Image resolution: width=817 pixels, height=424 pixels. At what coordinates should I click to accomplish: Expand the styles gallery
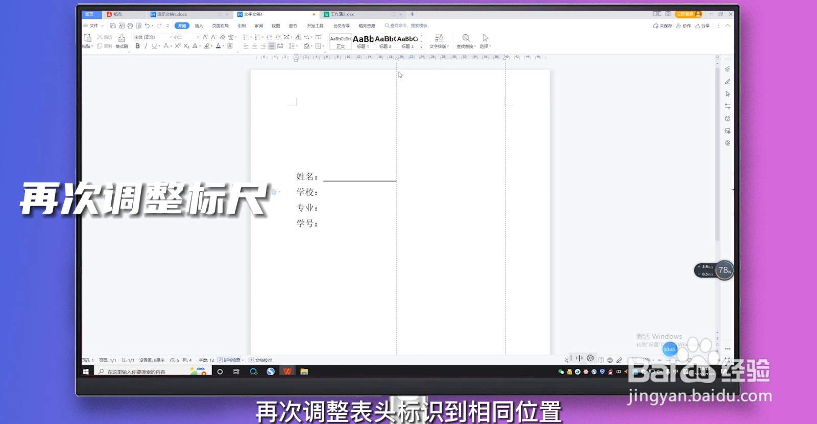[x=421, y=46]
